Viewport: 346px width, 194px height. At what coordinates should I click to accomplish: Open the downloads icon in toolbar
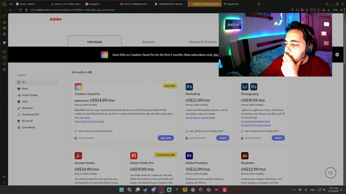(328, 10)
